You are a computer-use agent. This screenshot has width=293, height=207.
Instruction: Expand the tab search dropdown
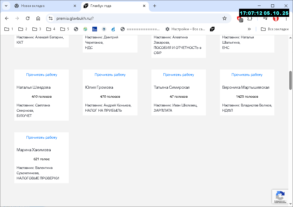6,6
